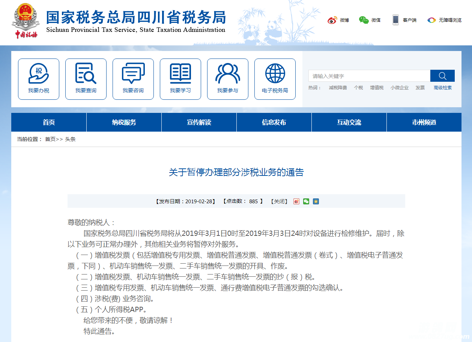
Task: Click the salutation 尊敬的纳税人
Action: click(89, 222)
